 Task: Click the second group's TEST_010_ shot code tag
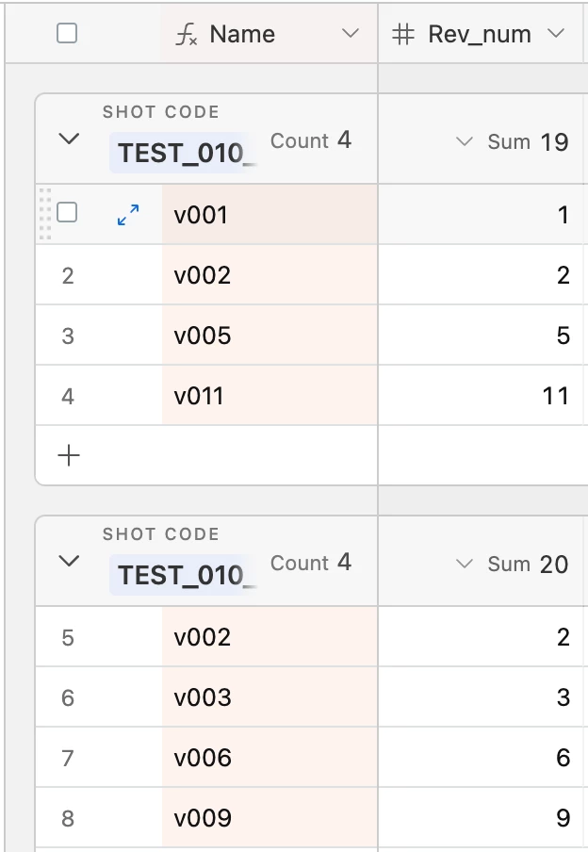[184, 576]
